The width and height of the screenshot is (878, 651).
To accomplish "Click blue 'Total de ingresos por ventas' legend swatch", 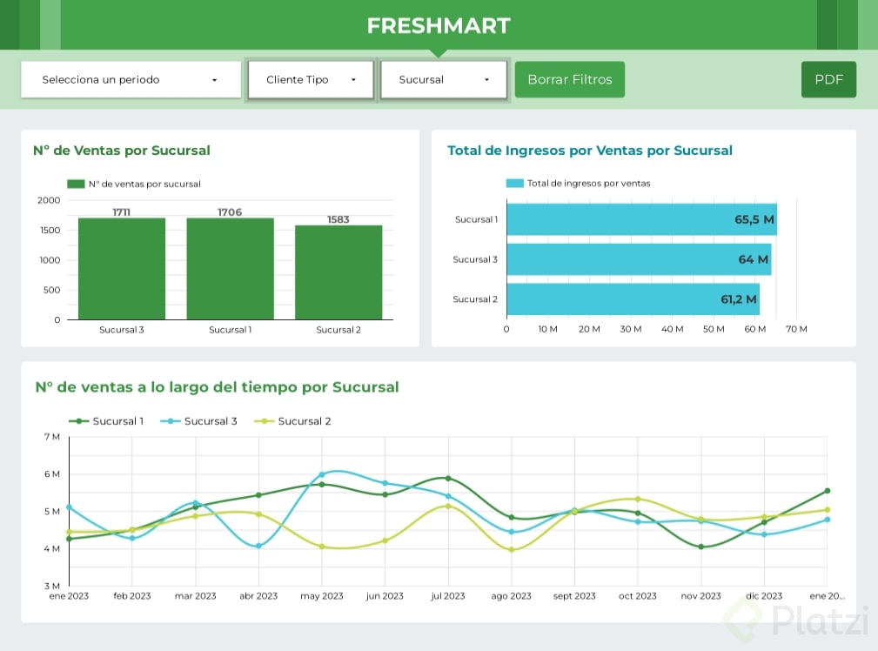I will tap(515, 184).
